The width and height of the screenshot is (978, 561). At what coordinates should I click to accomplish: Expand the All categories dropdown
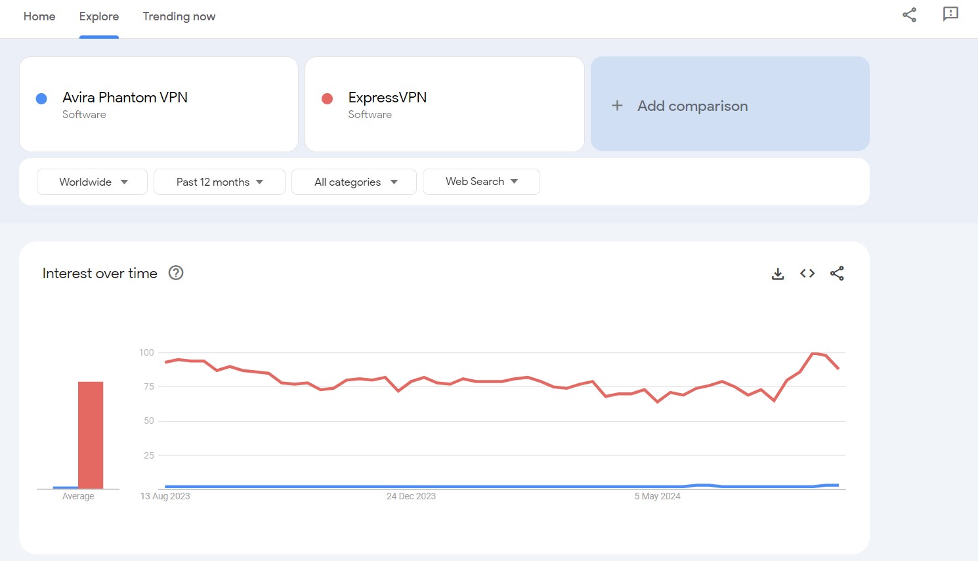354,182
